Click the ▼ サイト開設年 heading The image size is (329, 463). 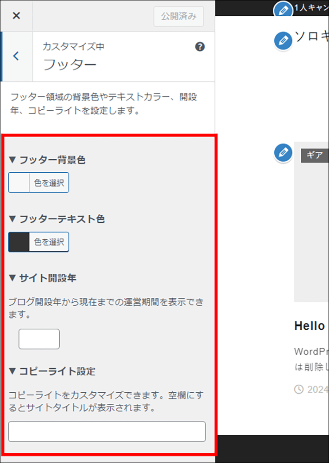tap(42, 278)
